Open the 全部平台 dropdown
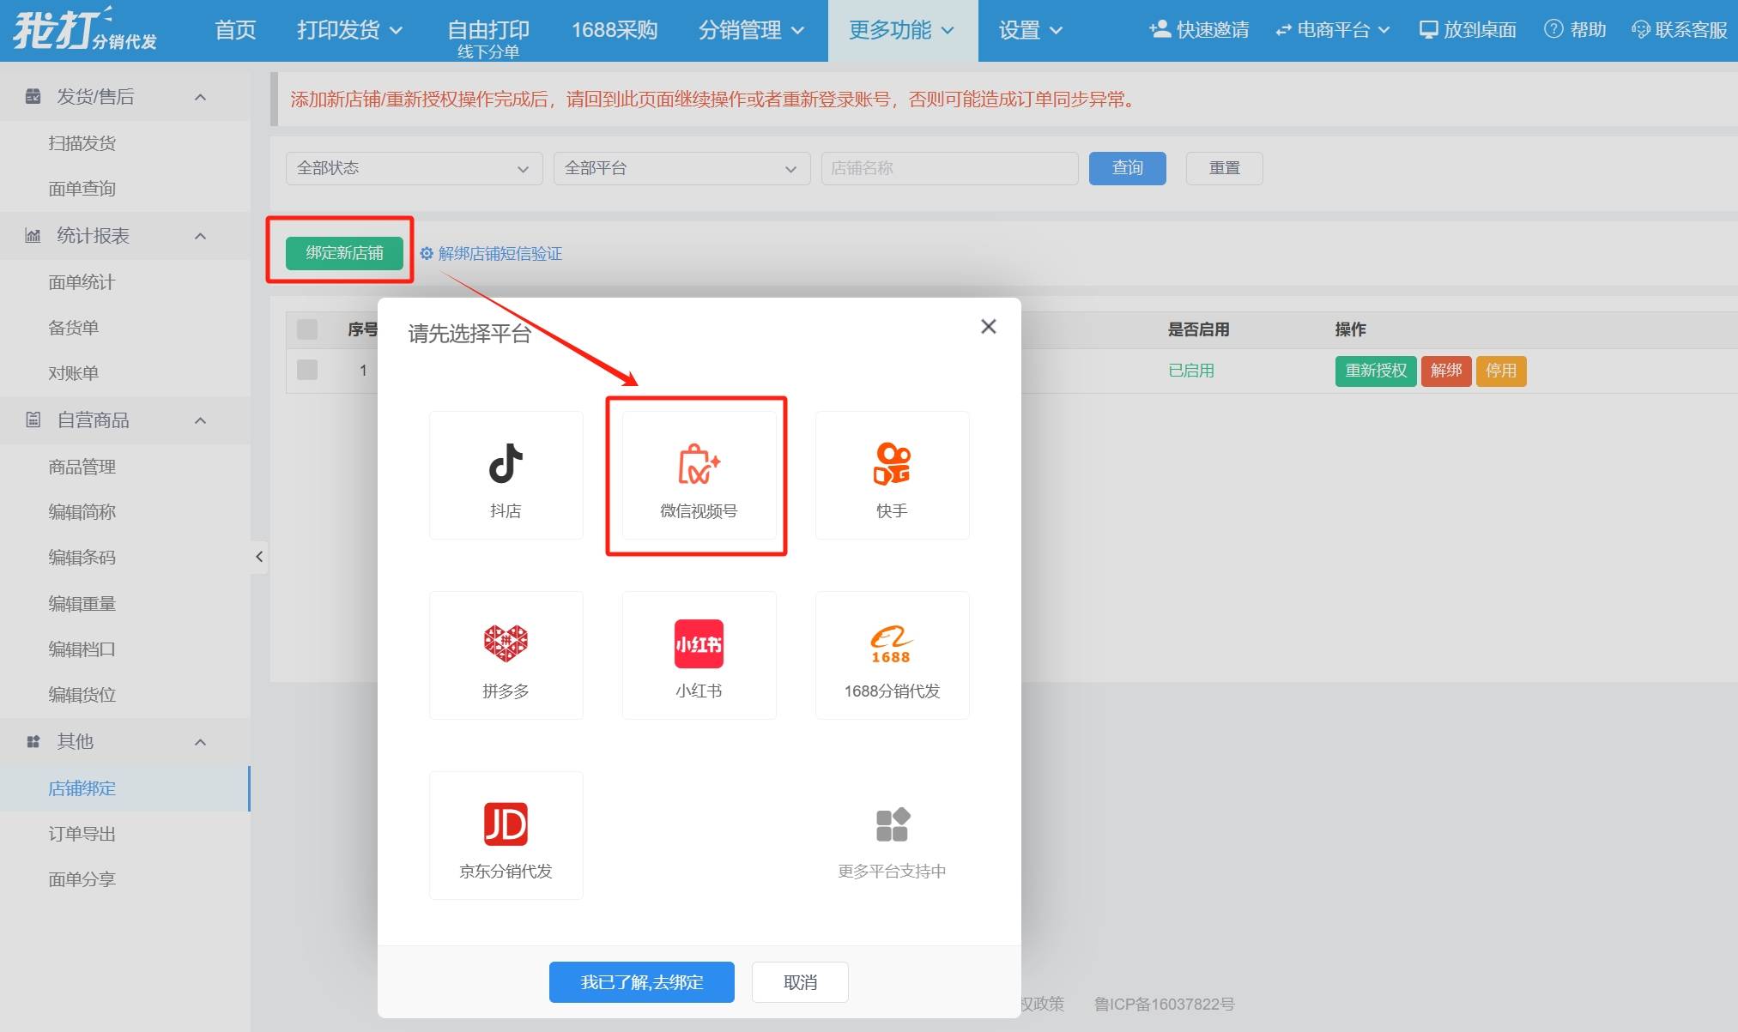Image resolution: width=1738 pixels, height=1032 pixels. click(682, 168)
